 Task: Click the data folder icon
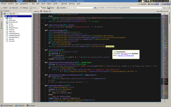(7, 18)
